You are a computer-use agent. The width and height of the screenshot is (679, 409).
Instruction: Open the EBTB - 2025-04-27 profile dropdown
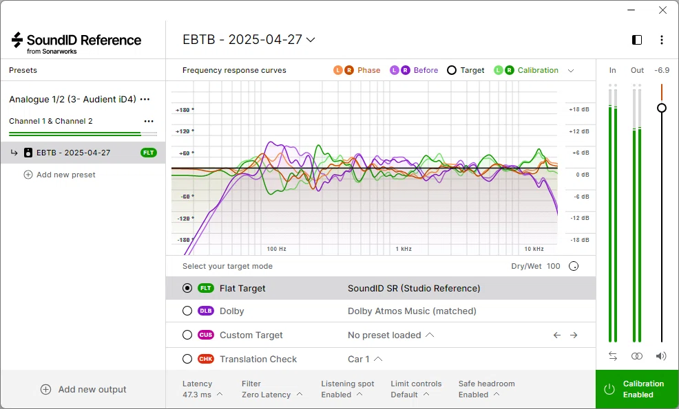tap(249, 39)
